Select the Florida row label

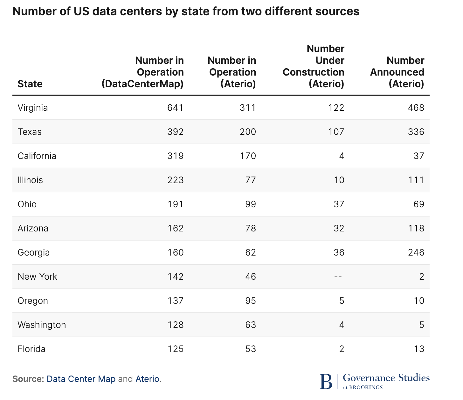point(31,349)
